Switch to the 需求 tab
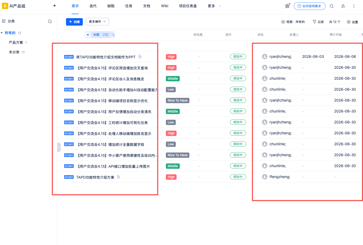This screenshot has height=245, width=363. pyautogui.click(x=75, y=6)
